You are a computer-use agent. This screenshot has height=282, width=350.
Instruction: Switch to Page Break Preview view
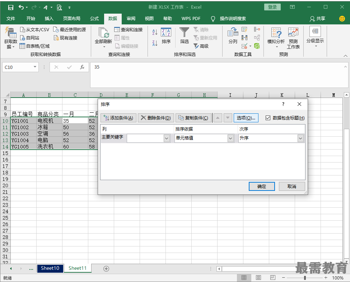pyautogui.click(x=272, y=278)
